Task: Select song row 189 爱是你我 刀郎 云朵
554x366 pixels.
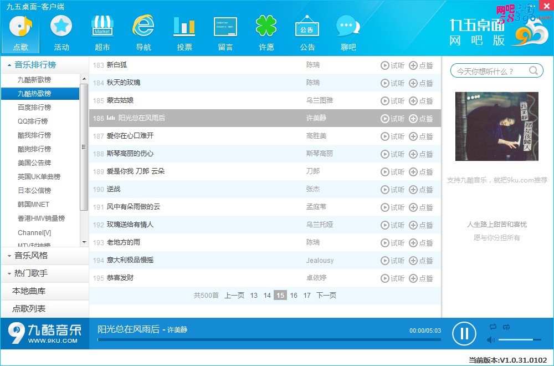Action: [265, 171]
